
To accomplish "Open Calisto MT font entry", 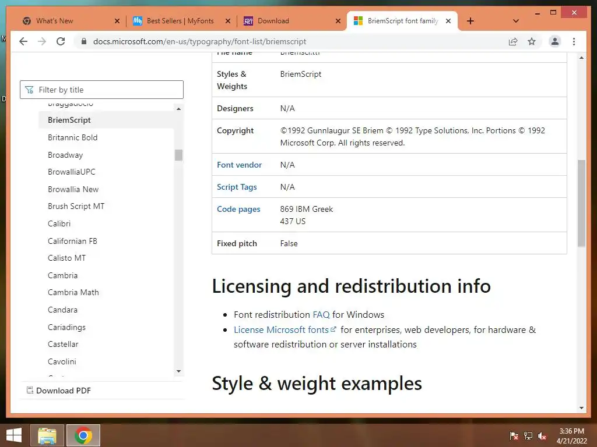I will (x=66, y=258).
